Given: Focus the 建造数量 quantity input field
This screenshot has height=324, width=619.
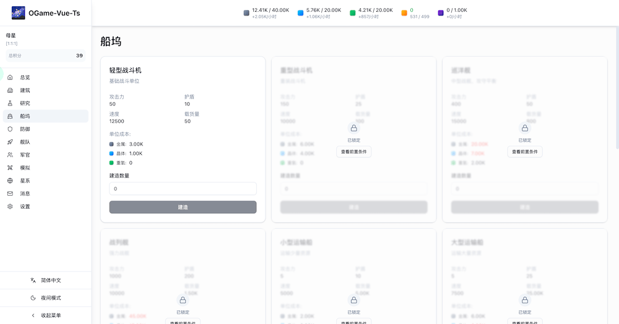Looking at the screenshot, I should 183,189.
